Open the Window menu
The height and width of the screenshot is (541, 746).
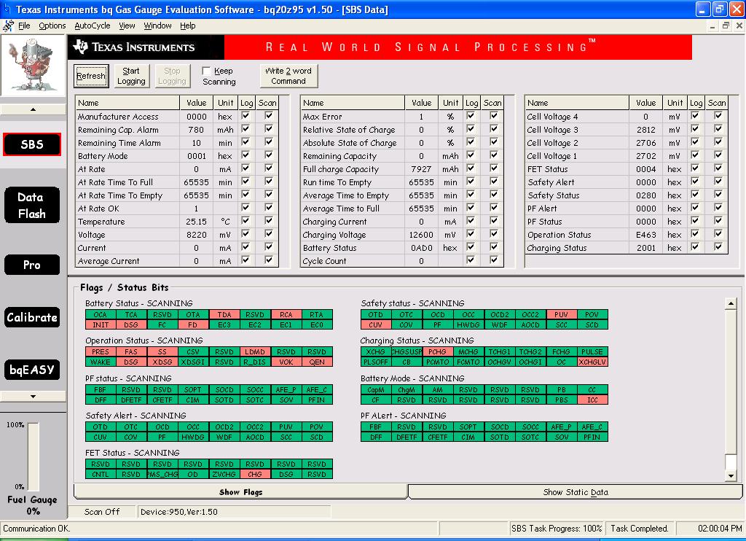coord(157,26)
